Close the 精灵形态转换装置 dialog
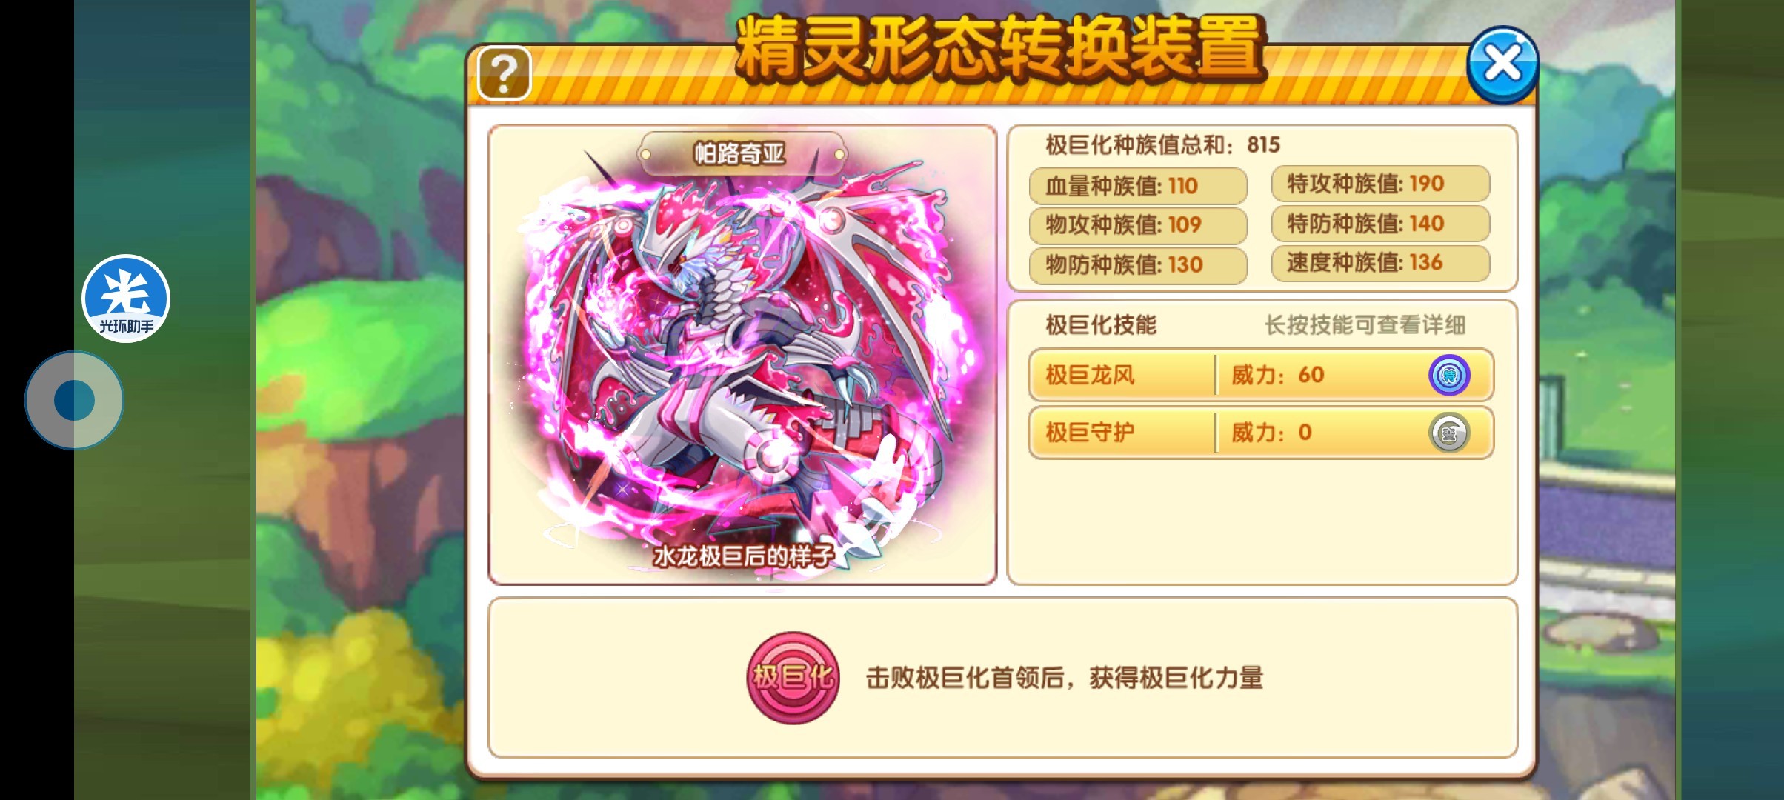The width and height of the screenshot is (1784, 800). [1502, 64]
